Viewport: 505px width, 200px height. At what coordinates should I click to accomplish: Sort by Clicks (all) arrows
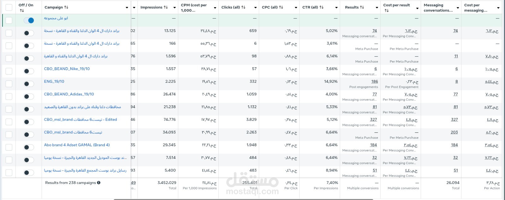(x=243, y=7)
